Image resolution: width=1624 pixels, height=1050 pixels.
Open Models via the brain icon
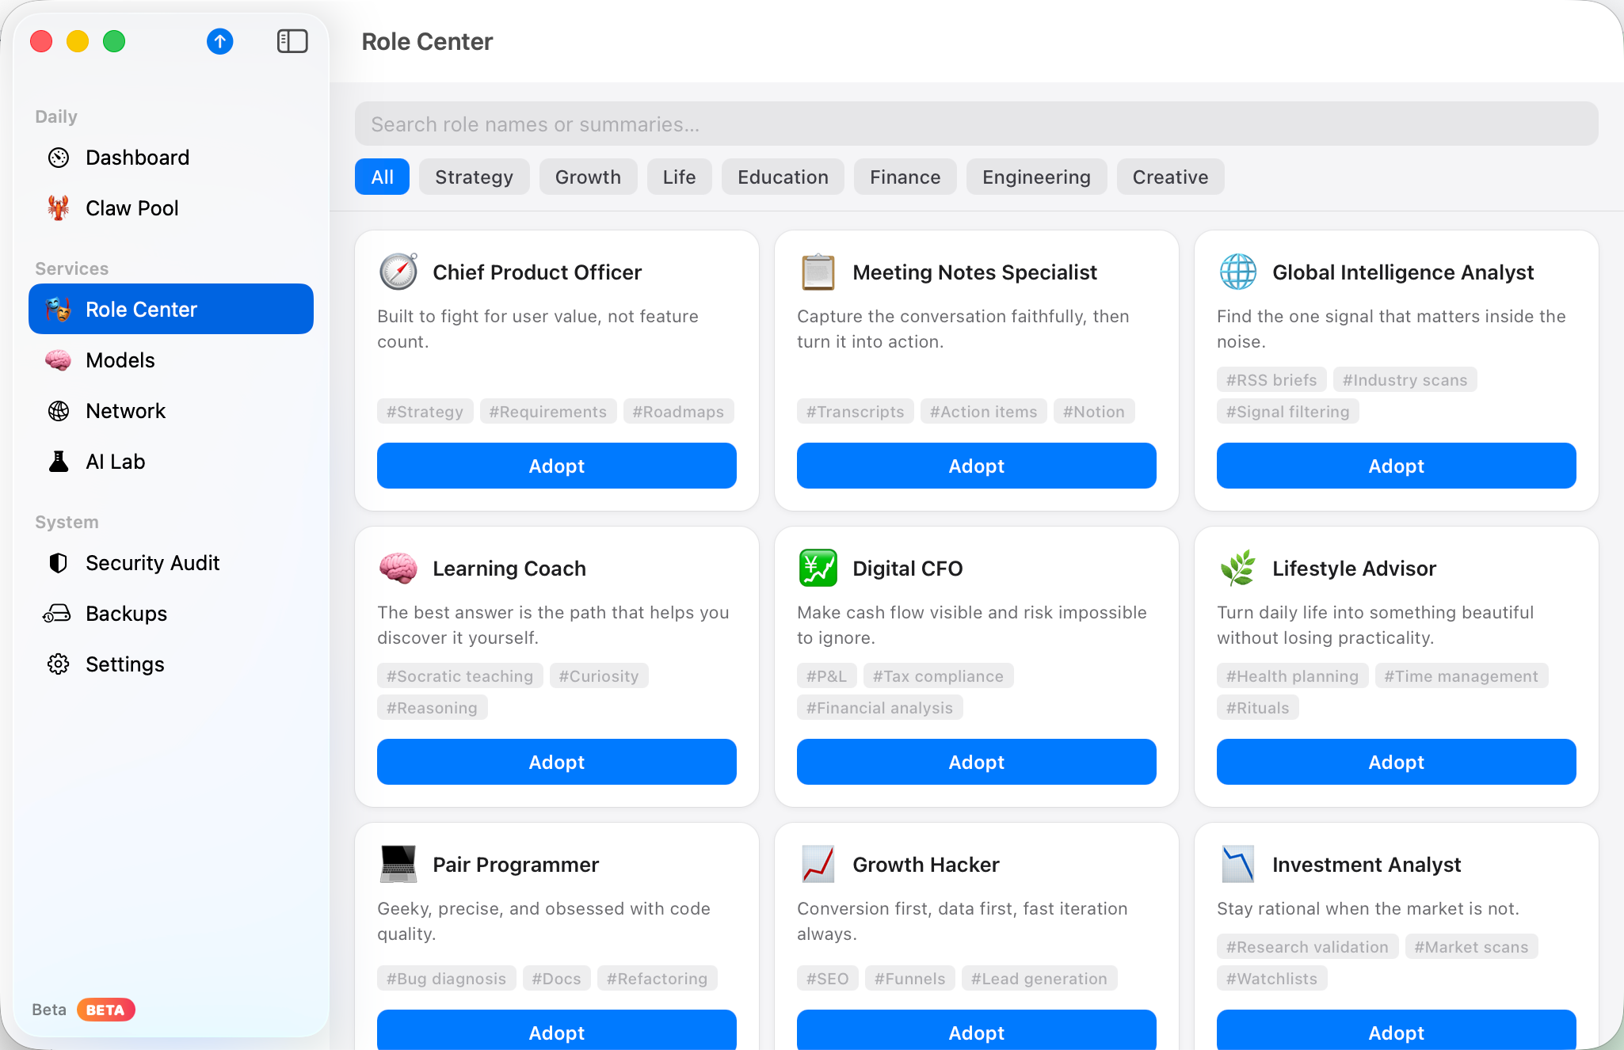[59, 360]
